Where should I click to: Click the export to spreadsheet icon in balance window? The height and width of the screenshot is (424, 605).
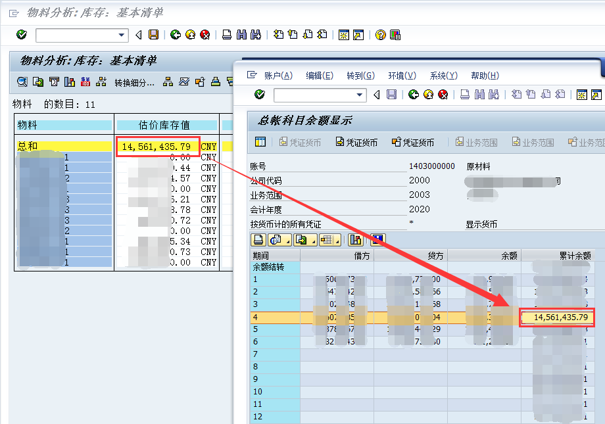coord(301,239)
